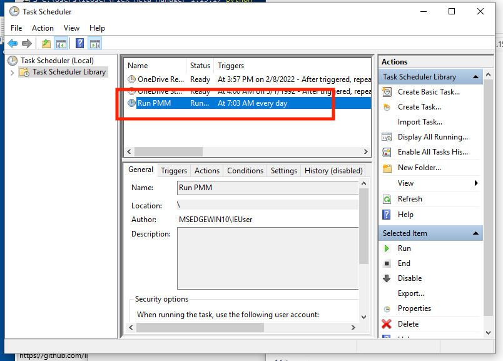
Task: Click Display All Running... link
Action: pyautogui.click(x=433, y=137)
